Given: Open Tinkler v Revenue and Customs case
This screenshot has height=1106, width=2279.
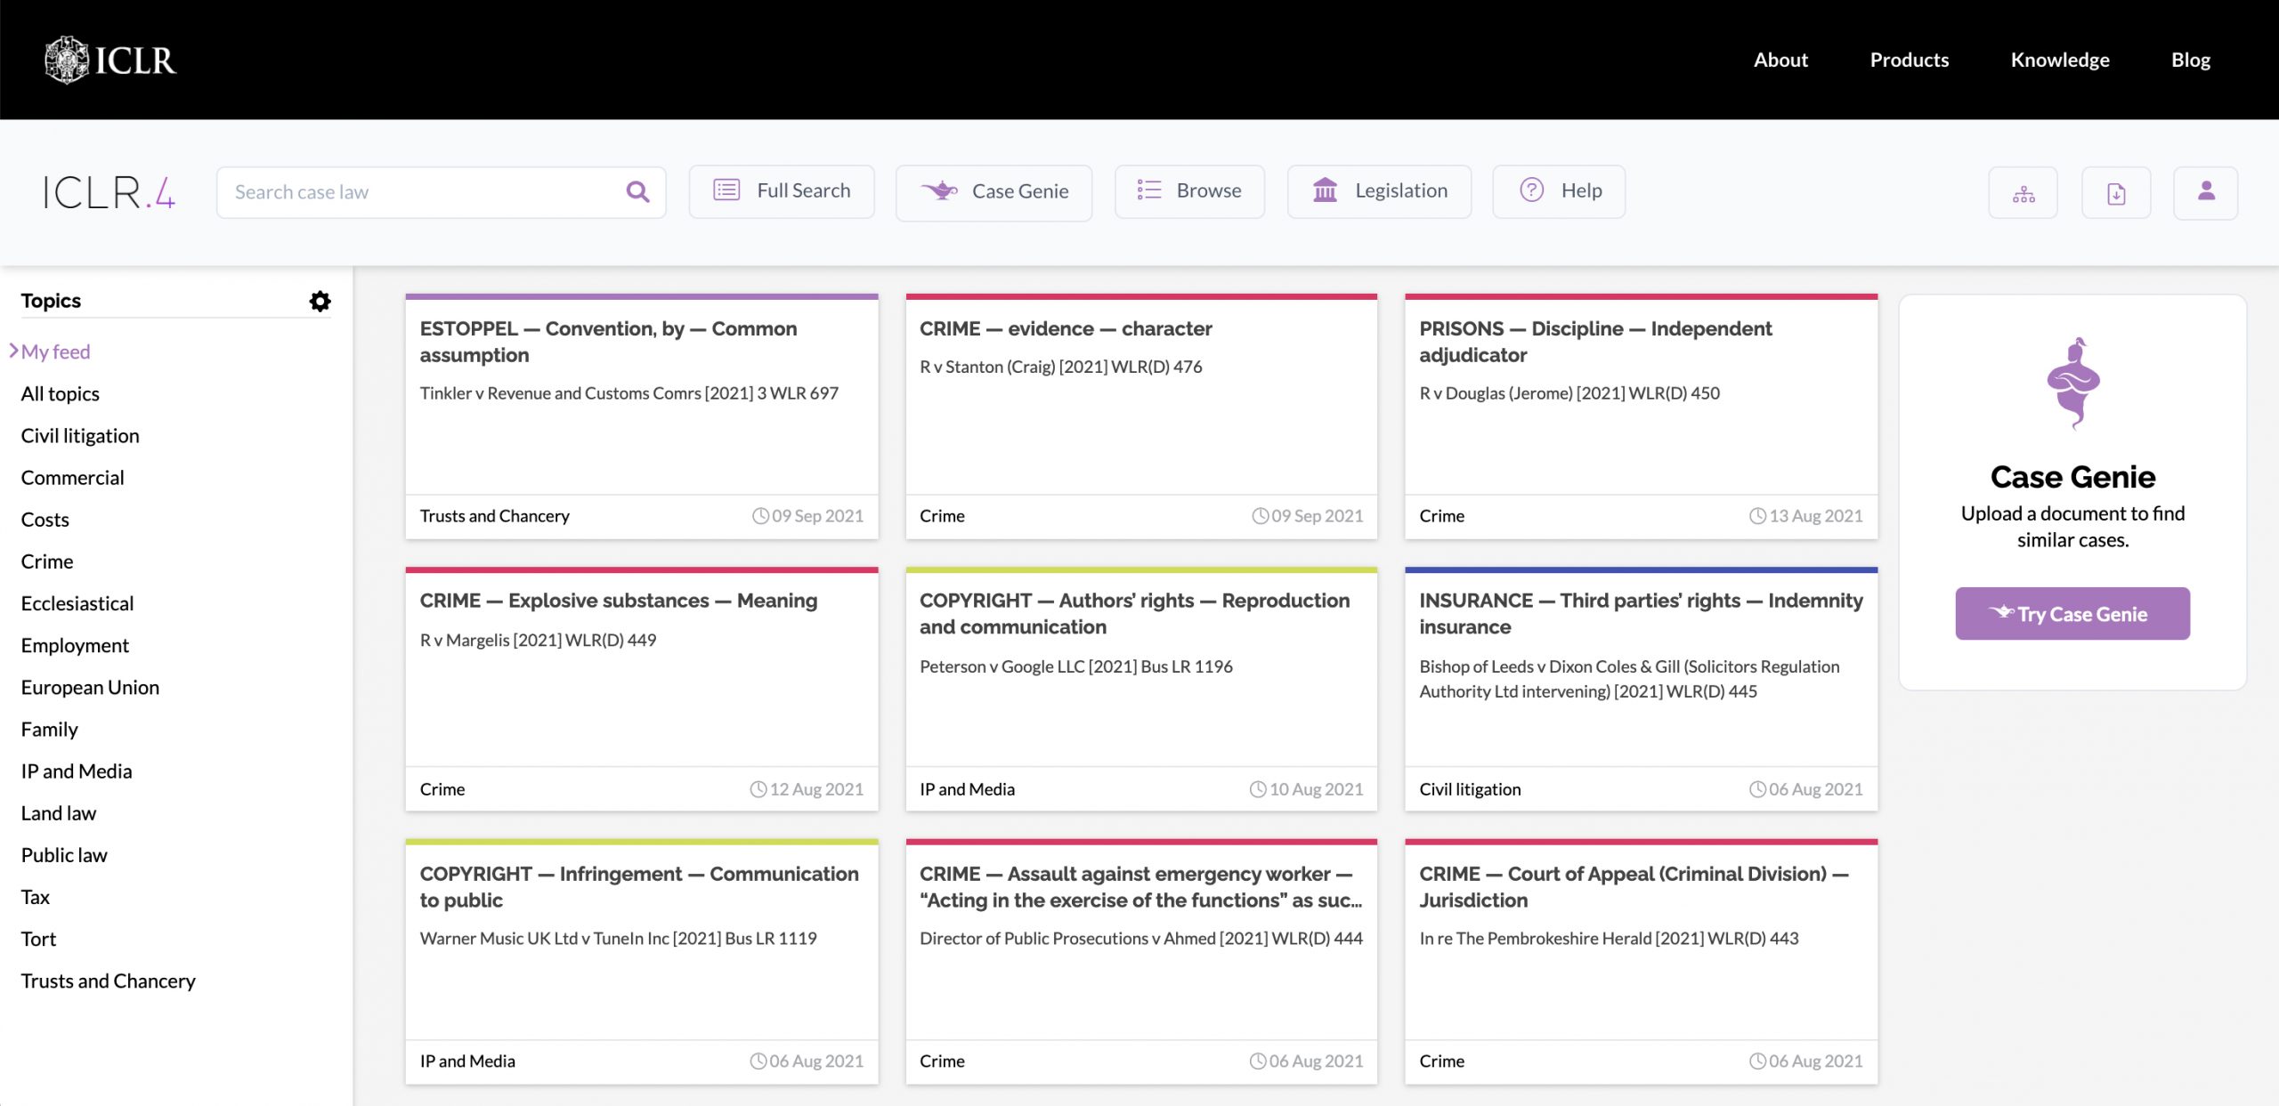Looking at the screenshot, I should point(629,393).
